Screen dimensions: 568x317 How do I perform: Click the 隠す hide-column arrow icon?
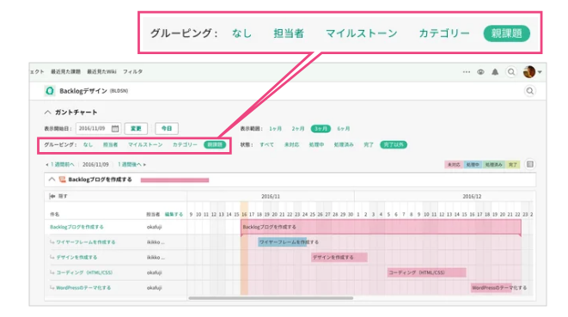(x=52, y=196)
